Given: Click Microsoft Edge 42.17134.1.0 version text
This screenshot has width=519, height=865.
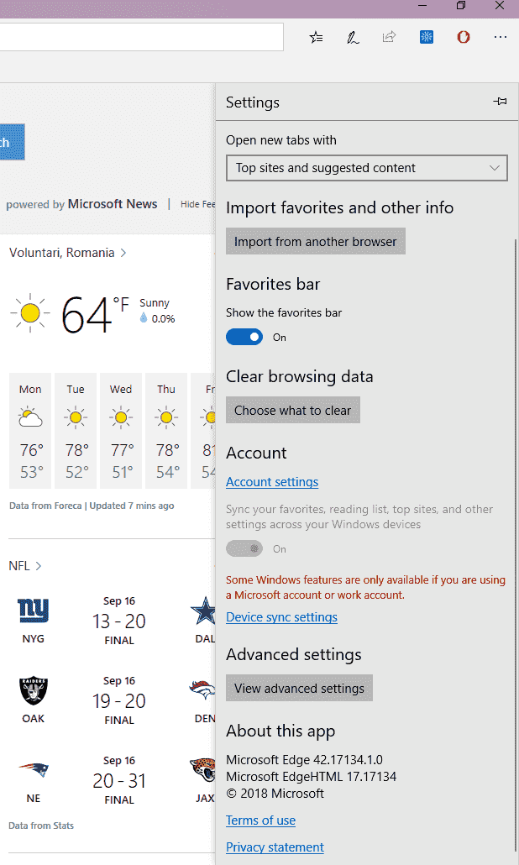Looking at the screenshot, I should [305, 760].
